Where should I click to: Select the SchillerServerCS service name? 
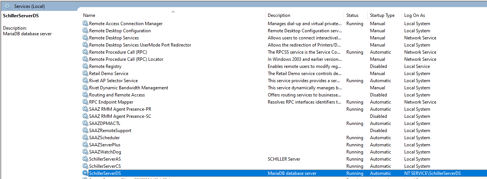pyautogui.click(x=105, y=166)
